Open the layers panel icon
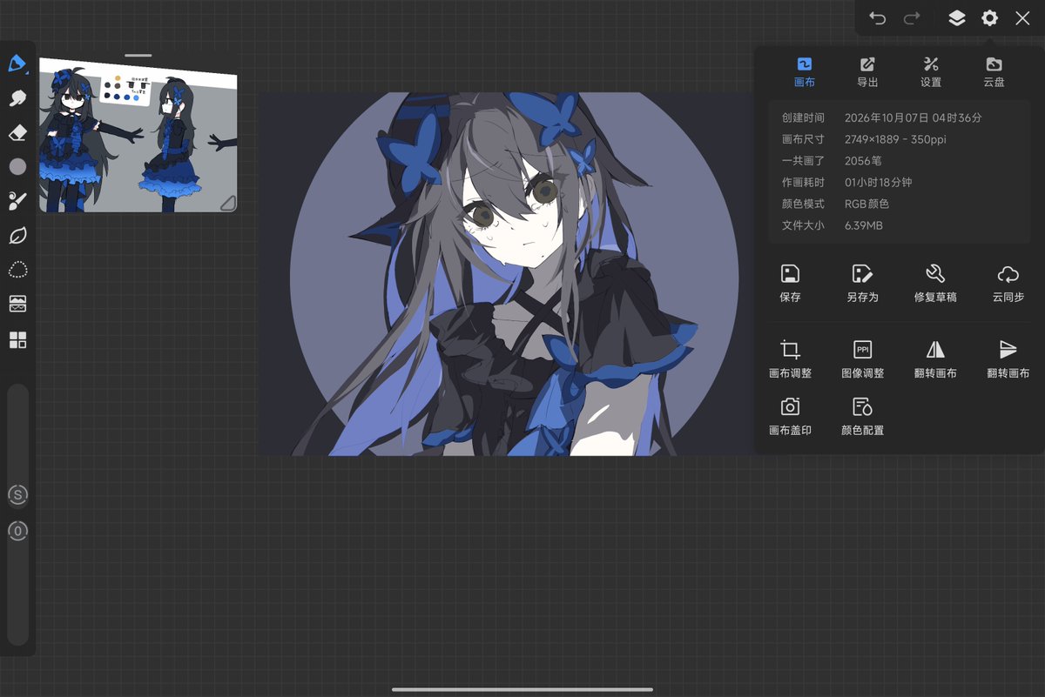 point(957,18)
